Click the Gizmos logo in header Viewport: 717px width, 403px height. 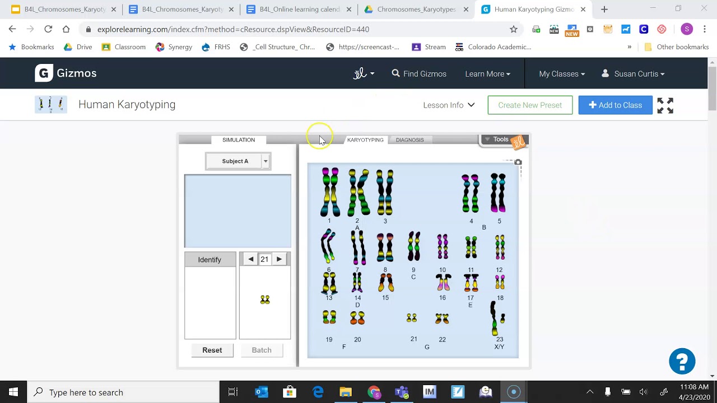tap(66, 73)
